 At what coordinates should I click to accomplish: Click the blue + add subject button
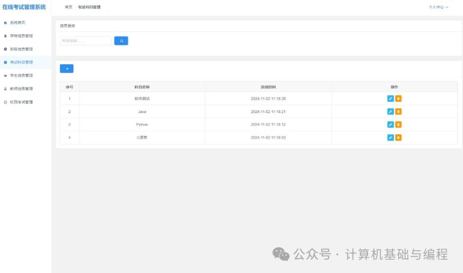[66, 68]
